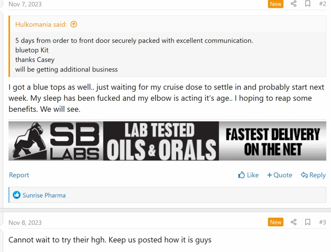Like the post about blue tops
Image resolution: width=331 pixels, height=252 pixels.
pos(248,175)
